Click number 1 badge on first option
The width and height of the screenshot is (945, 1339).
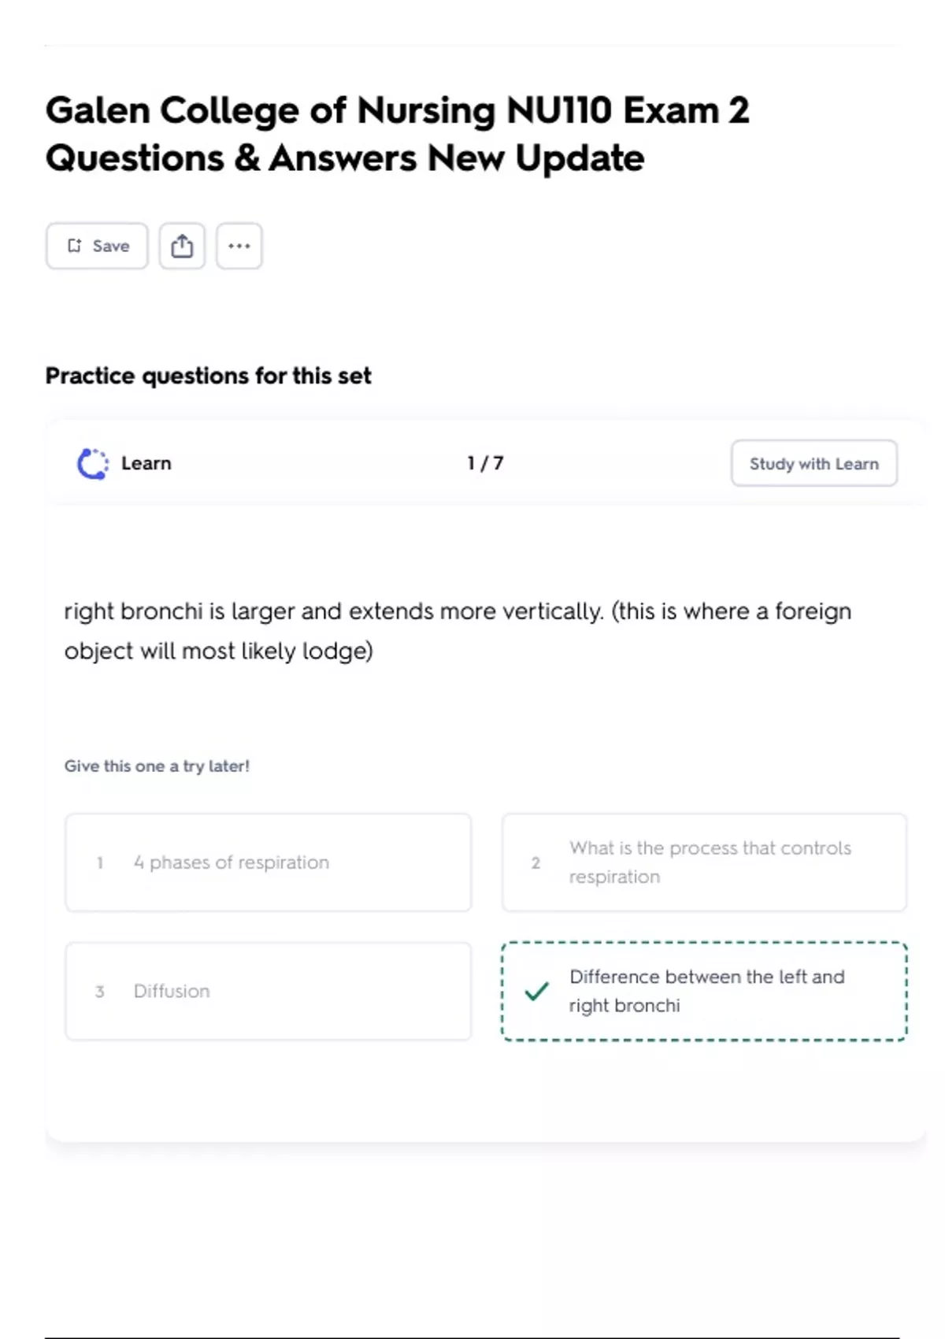[x=100, y=862]
